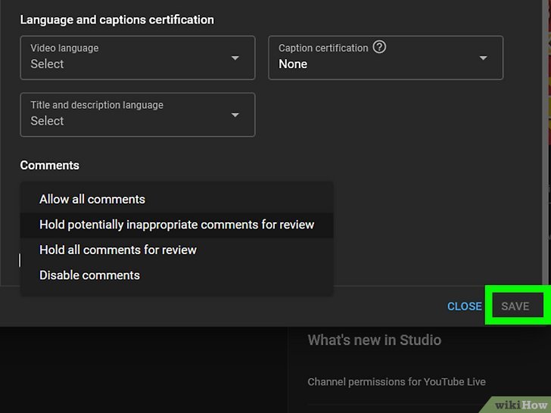Expand Title and description language dropdown arrow

235,115
